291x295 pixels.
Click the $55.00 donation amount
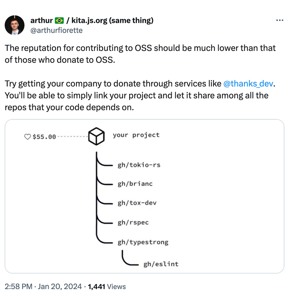point(44,137)
